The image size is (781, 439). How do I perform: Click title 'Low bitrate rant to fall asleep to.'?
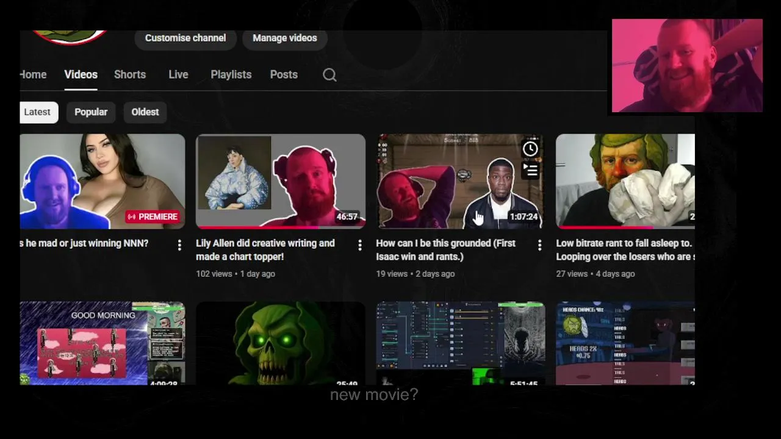[x=625, y=250]
